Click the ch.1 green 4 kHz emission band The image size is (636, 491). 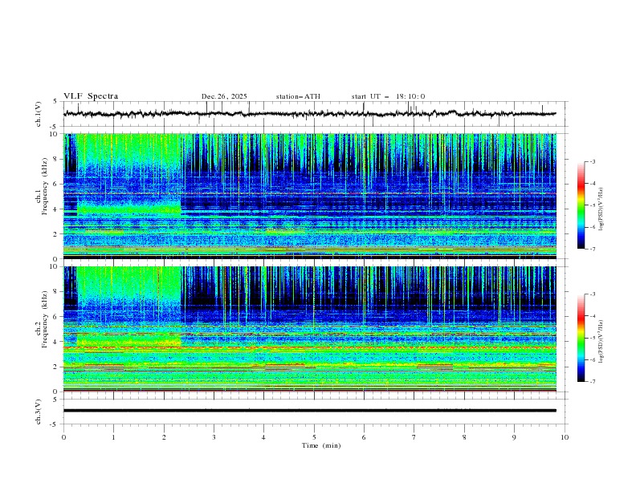tap(129, 209)
